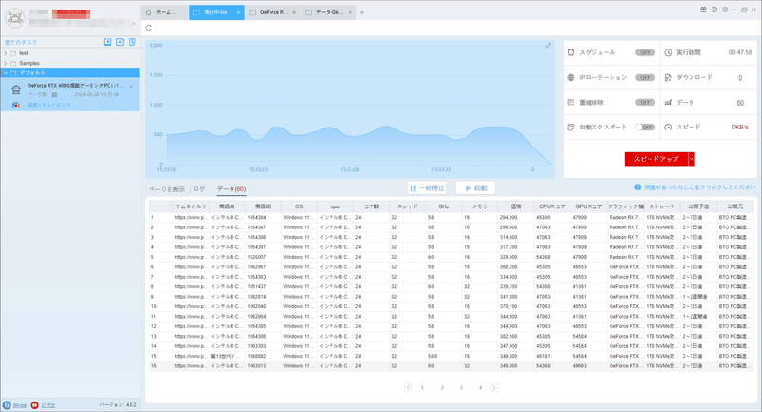Click the refresh icon below the tabs
Image resolution: width=762 pixels, height=412 pixels.
point(149,29)
